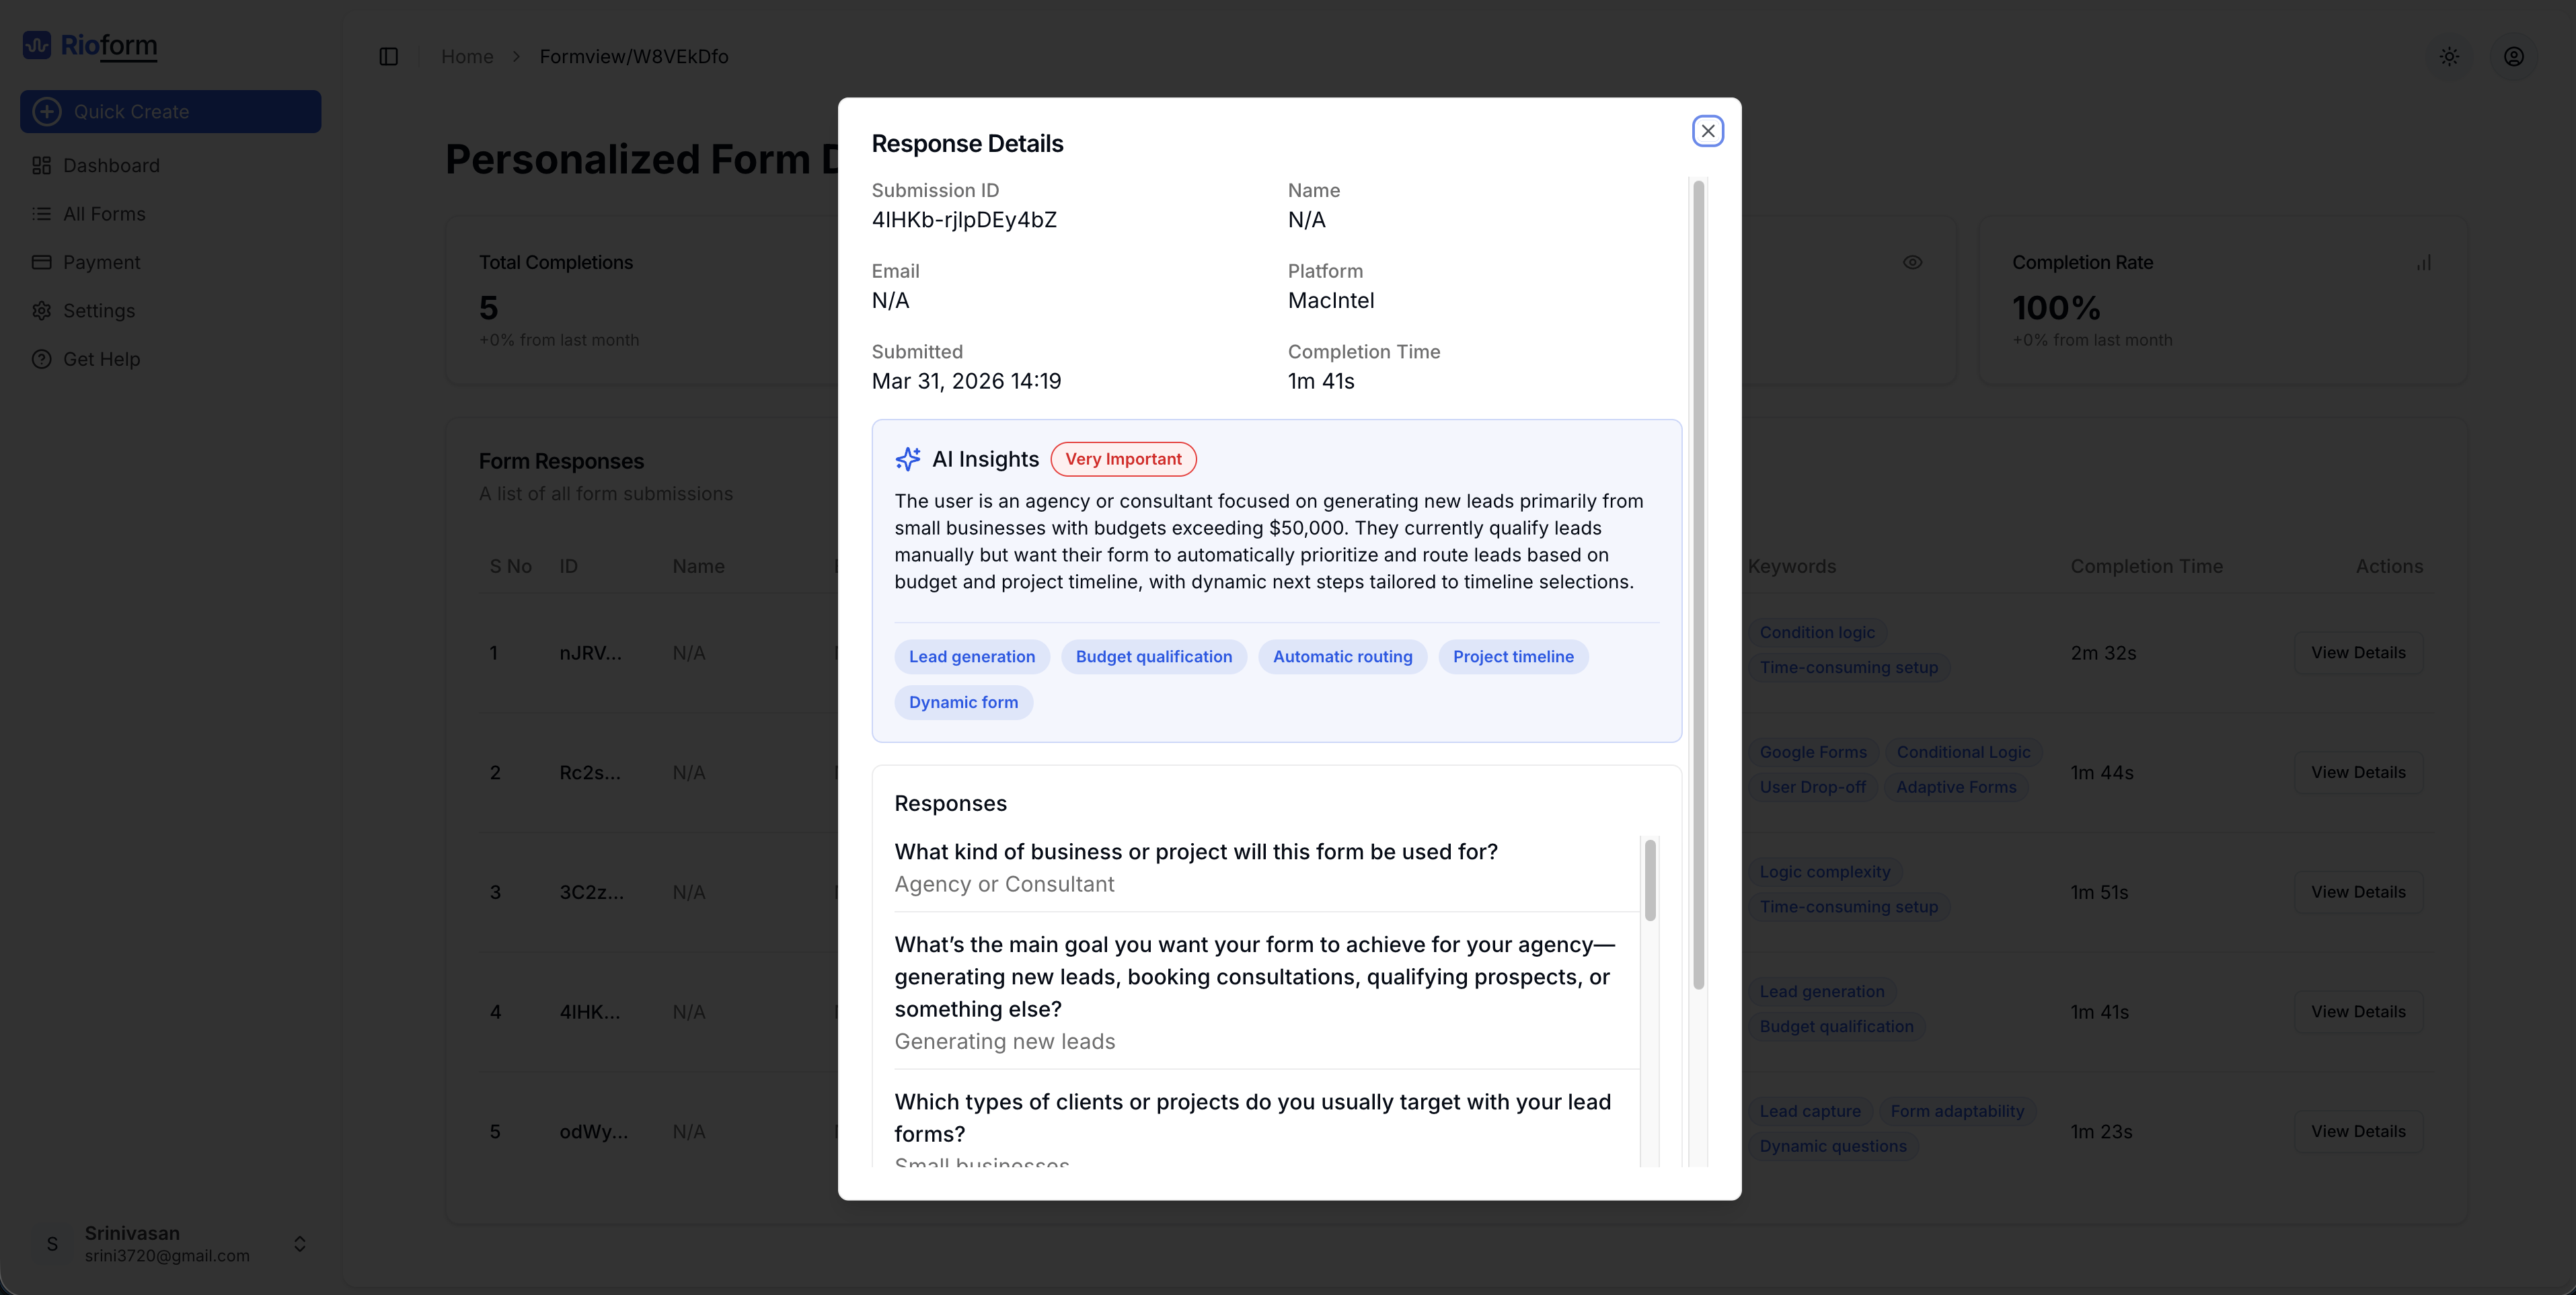Open the user profile icon
Image resolution: width=2576 pixels, height=1295 pixels.
pos(2513,57)
